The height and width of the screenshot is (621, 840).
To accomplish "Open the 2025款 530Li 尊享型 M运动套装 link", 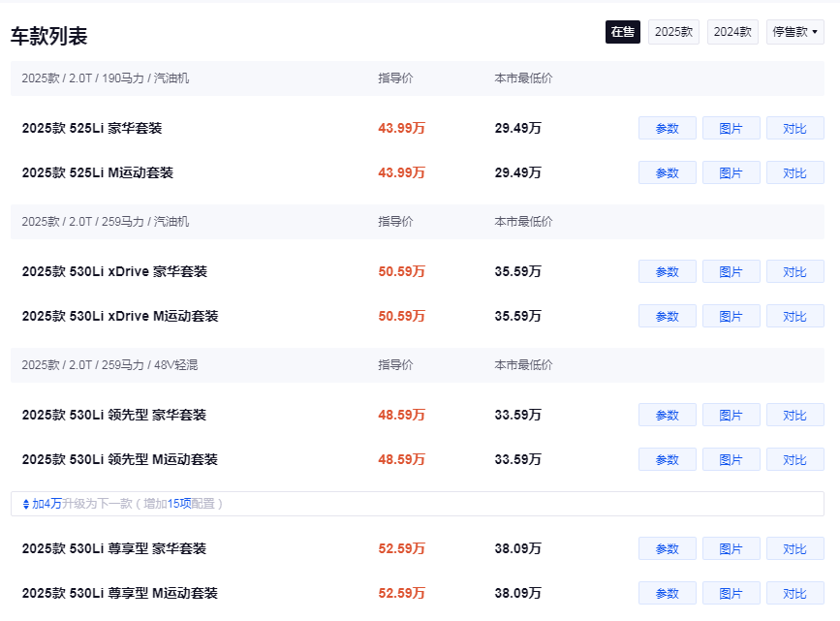I will [x=119, y=593].
